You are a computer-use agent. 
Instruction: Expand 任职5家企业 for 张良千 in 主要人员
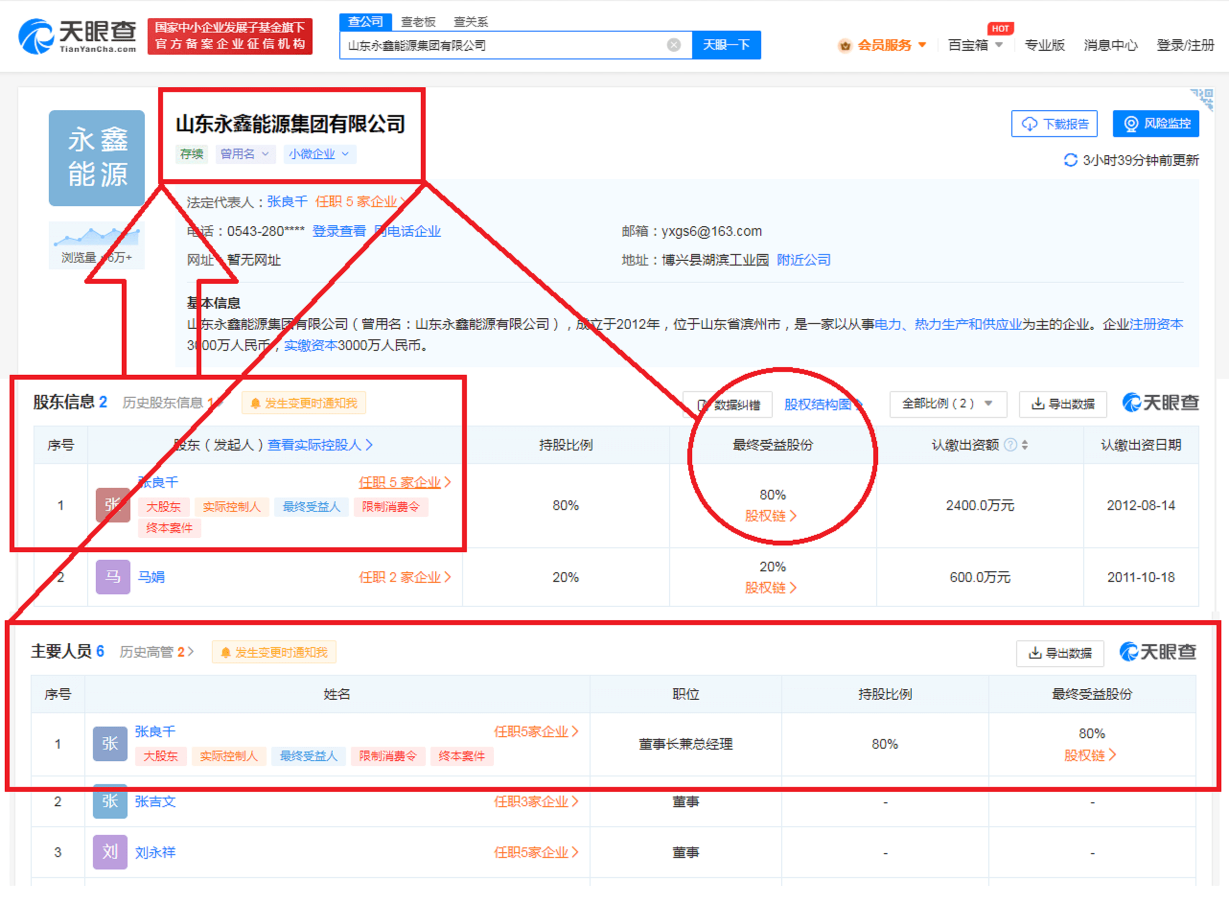(536, 732)
